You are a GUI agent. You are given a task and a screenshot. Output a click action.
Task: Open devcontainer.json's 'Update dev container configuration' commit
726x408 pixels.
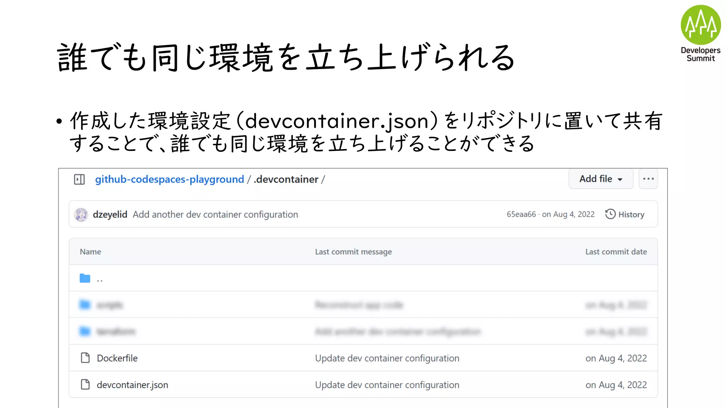(x=387, y=385)
